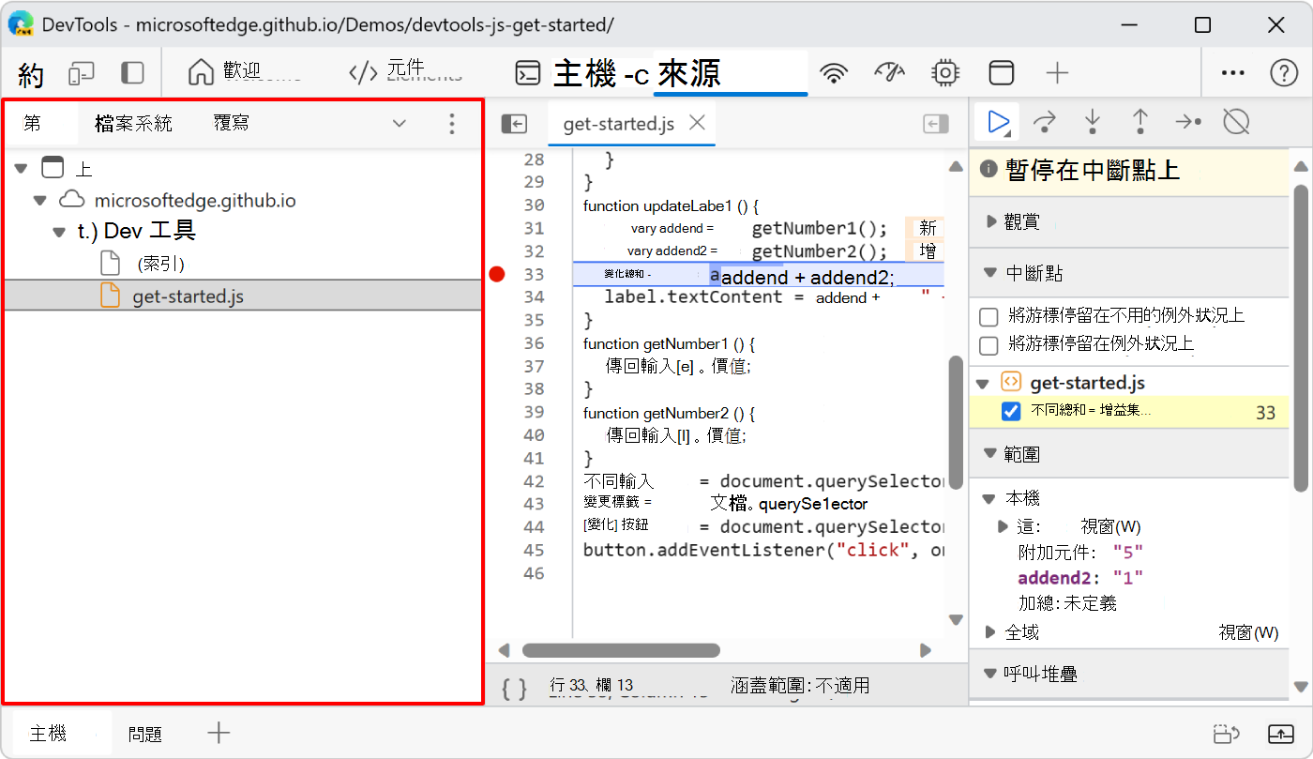Click the expand drawer icon
Image resolution: width=1313 pixels, height=759 pixels.
(x=1281, y=734)
